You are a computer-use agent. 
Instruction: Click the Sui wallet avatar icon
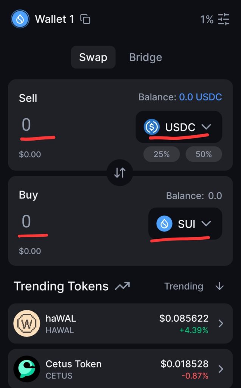(20, 19)
